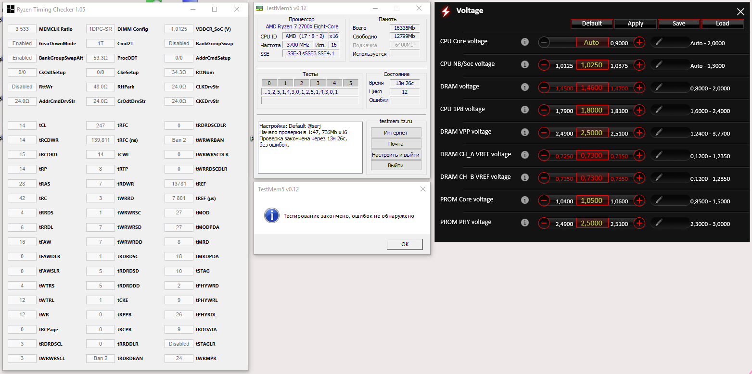The height and width of the screenshot is (374, 752).
Task: Edit CPU Core voltage with the pencil icon
Action: tap(659, 42)
